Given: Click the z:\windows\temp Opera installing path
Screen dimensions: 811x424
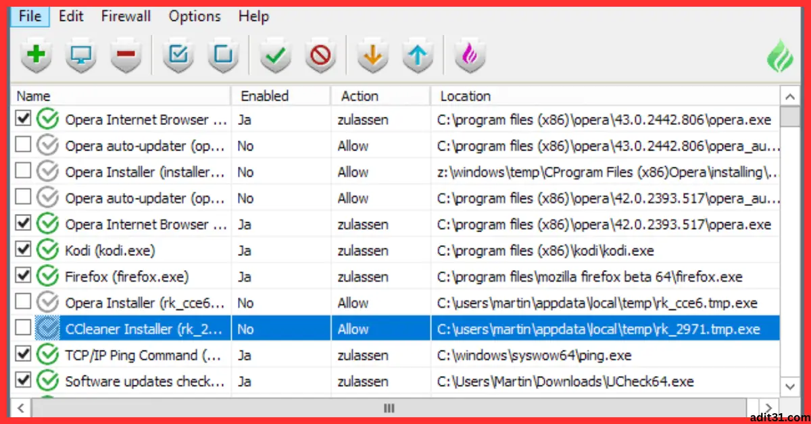Looking at the screenshot, I should tap(608, 172).
